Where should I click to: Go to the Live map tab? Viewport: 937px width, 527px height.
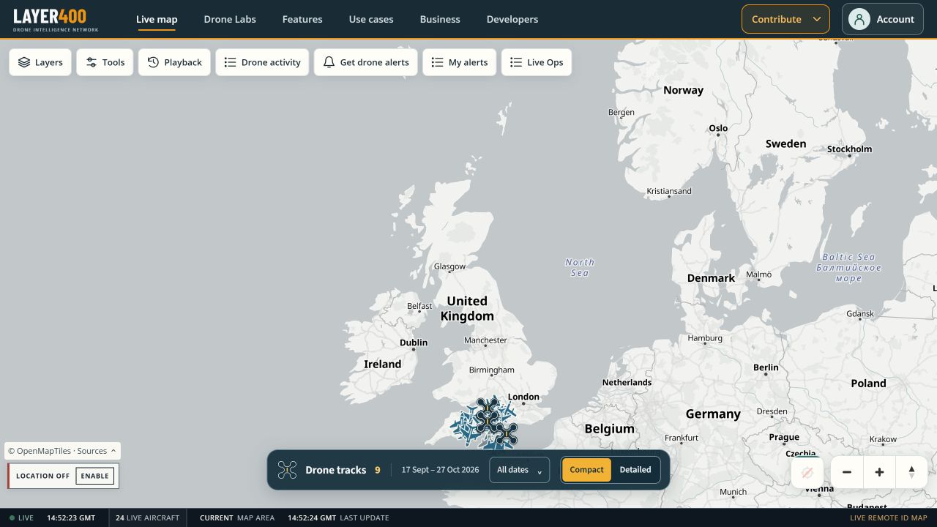pyautogui.click(x=157, y=19)
